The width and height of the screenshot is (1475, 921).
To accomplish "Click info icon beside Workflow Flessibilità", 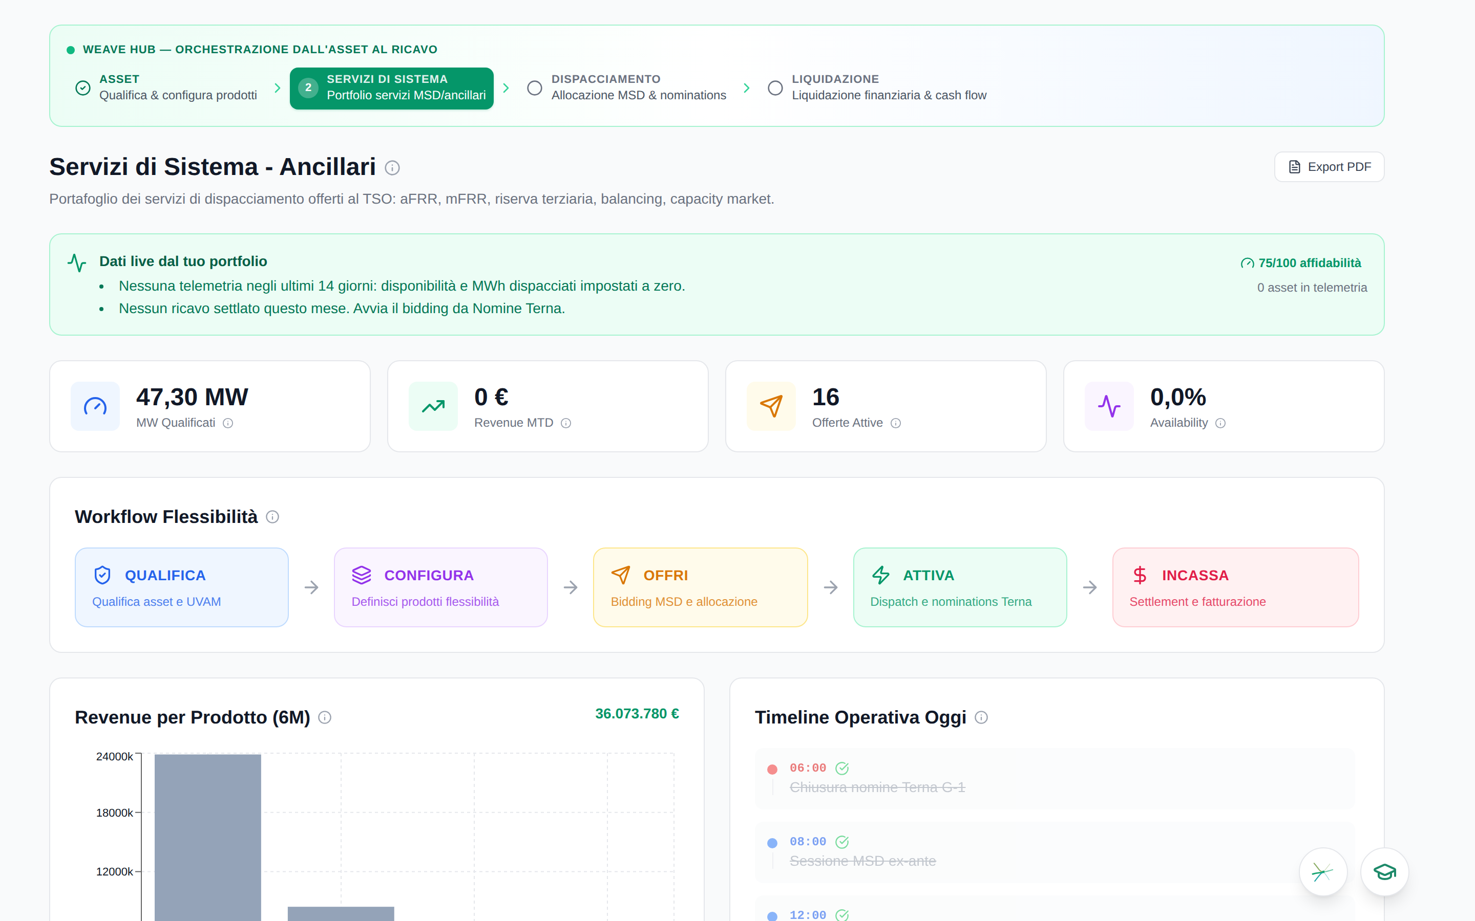I will click(x=272, y=517).
